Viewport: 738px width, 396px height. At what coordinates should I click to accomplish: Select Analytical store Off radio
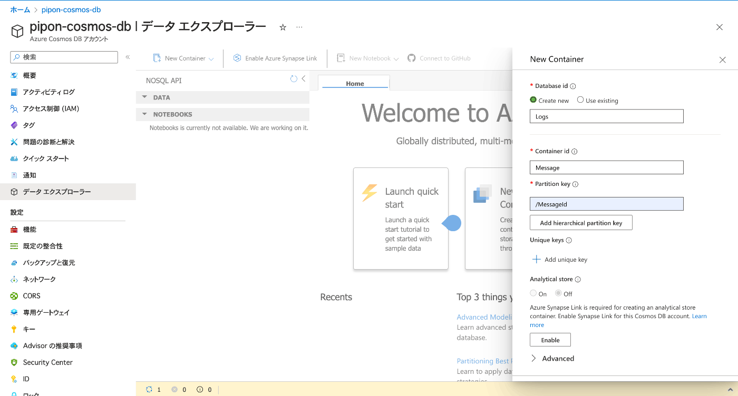pos(558,293)
